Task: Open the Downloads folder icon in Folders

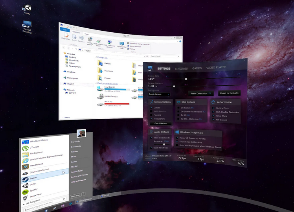Action: click(x=100, y=70)
